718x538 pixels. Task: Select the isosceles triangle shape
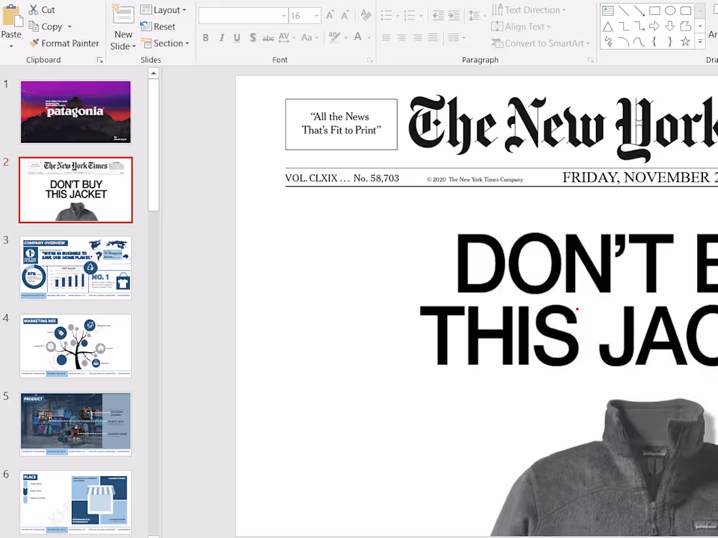[608, 26]
